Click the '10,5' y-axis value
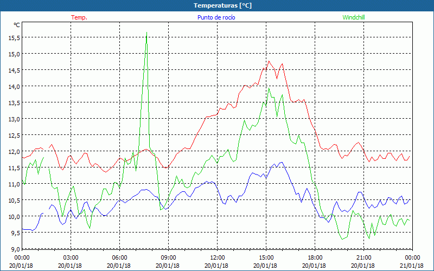434x271 pixels. pyautogui.click(x=14, y=201)
